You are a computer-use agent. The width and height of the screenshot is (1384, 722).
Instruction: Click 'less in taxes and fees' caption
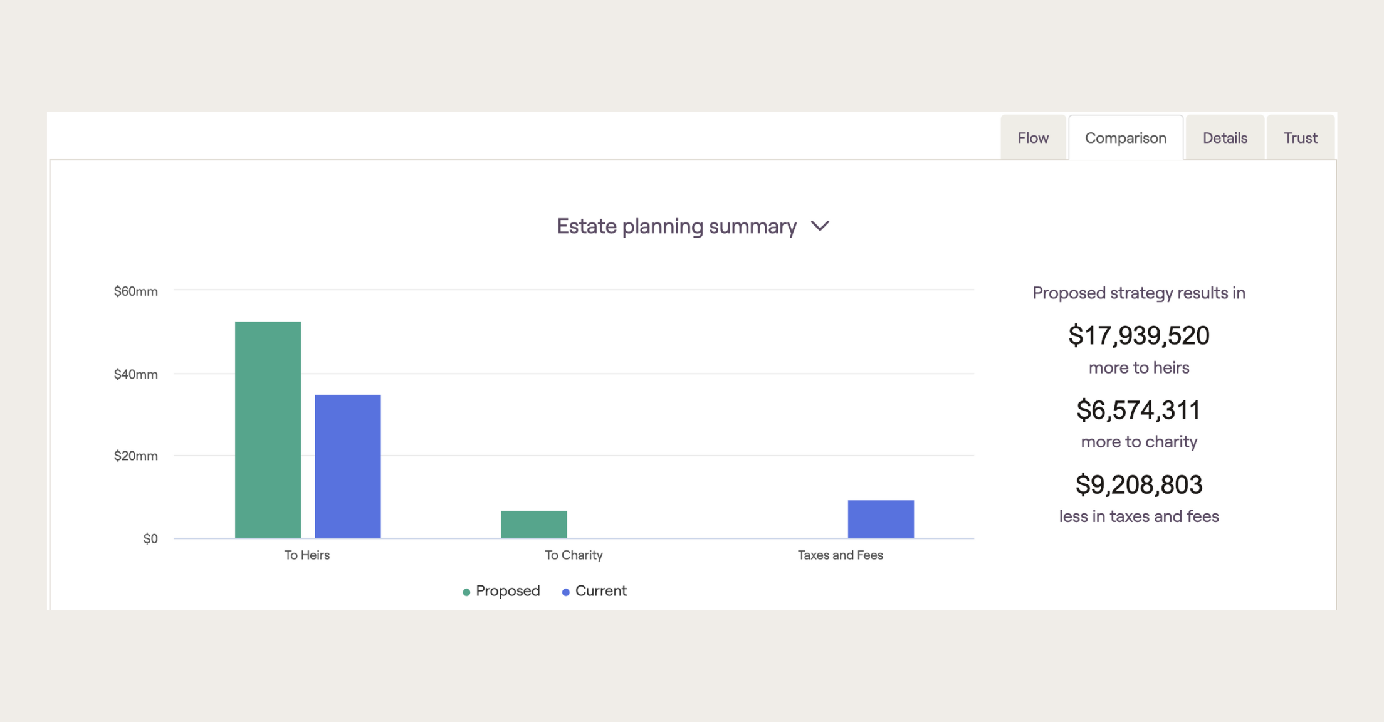tap(1139, 516)
